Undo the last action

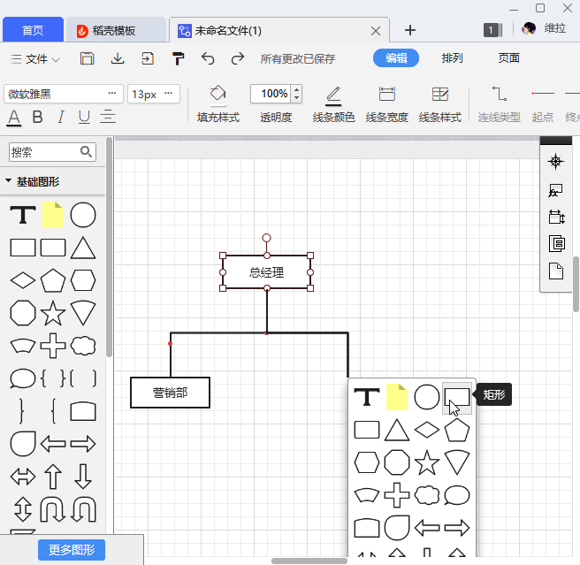208,58
